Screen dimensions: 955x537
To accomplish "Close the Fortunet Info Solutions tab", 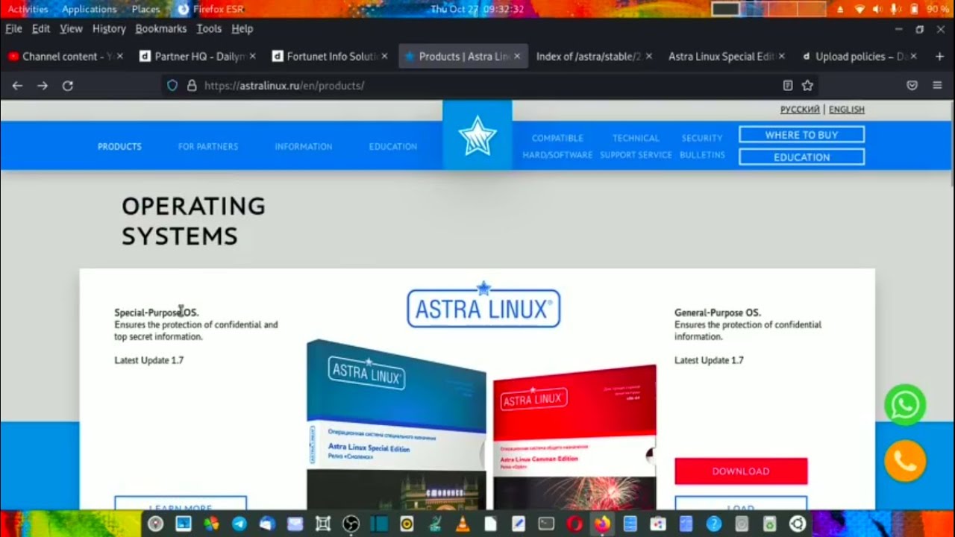I will click(384, 57).
